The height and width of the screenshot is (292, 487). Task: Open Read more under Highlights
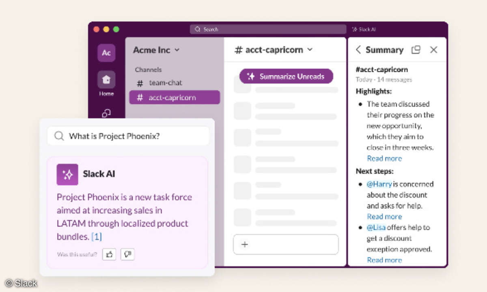(x=384, y=158)
